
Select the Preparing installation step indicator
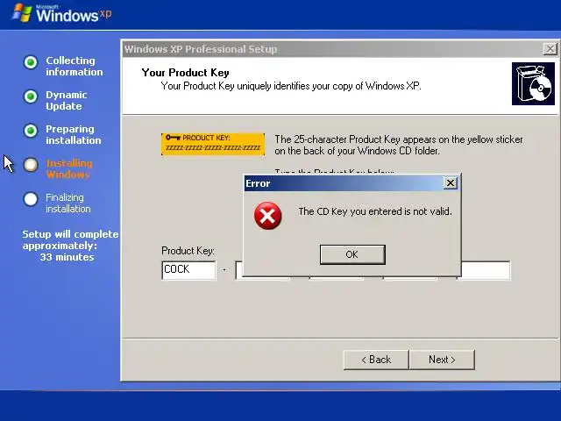click(31, 131)
